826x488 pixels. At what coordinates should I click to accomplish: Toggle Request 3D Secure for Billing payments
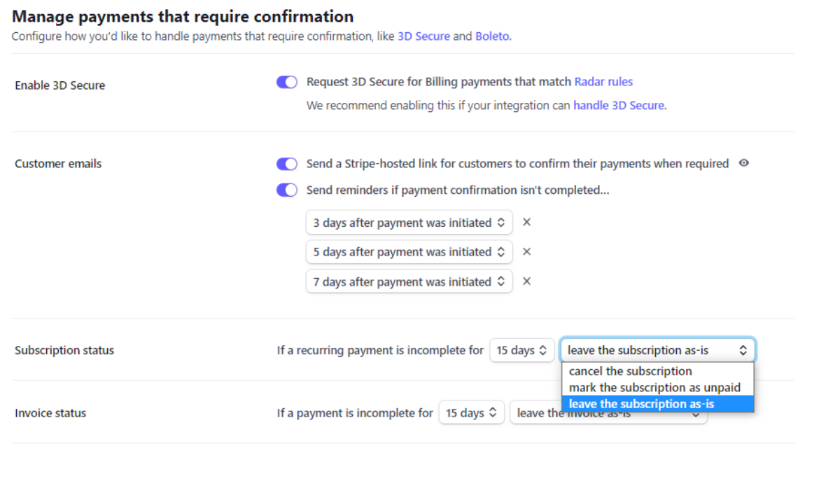[x=286, y=82]
